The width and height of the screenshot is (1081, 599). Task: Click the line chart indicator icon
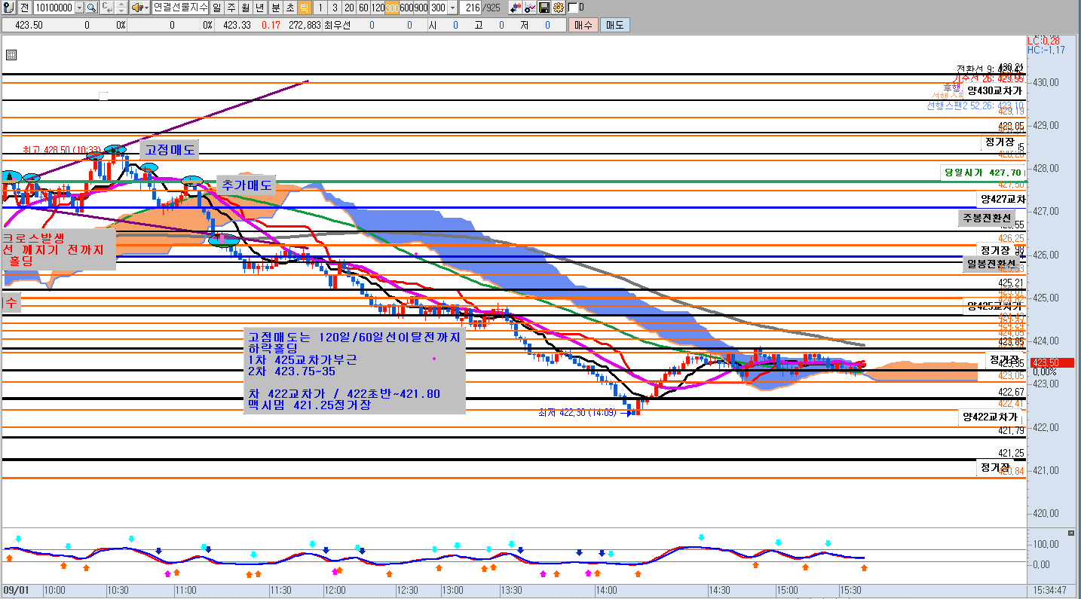coord(529,8)
